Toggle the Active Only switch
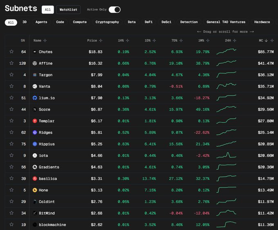The height and width of the screenshot is (230, 278). coord(114,9)
